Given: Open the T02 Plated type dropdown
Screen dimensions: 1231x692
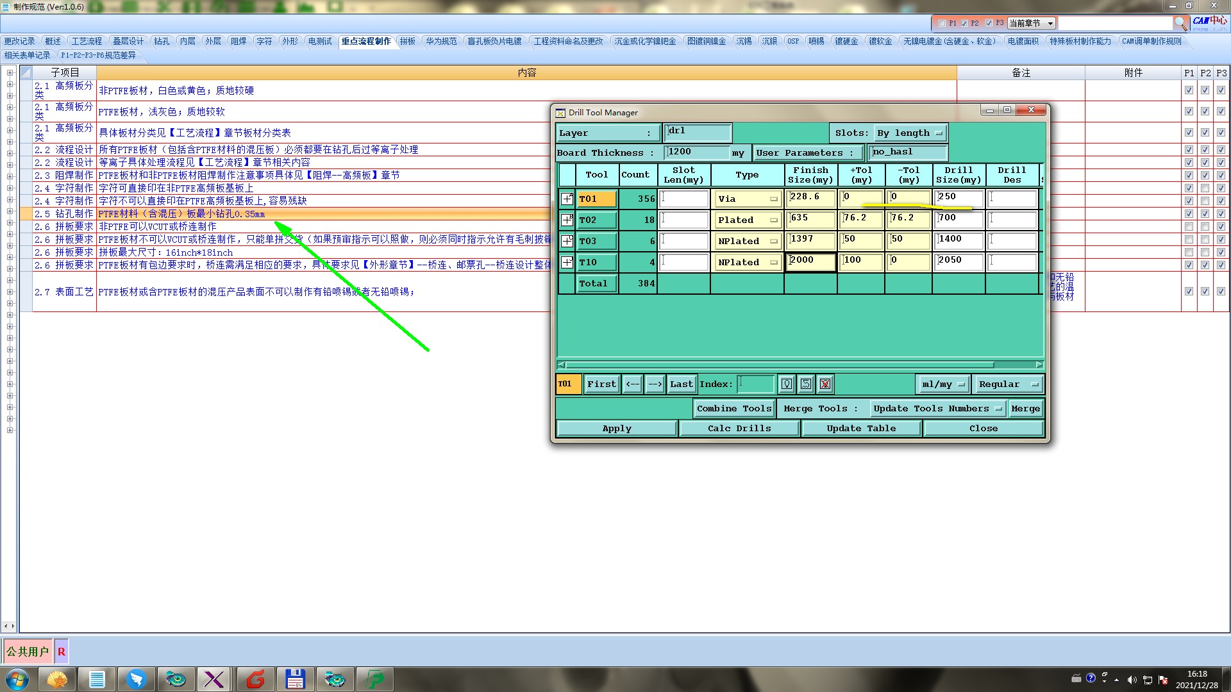Looking at the screenshot, I should pos(747,220).
